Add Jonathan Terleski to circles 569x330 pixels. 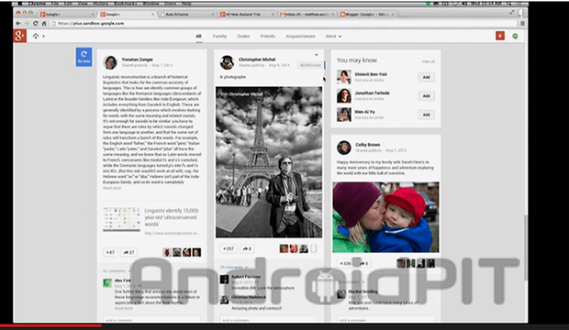coord(426,95)
